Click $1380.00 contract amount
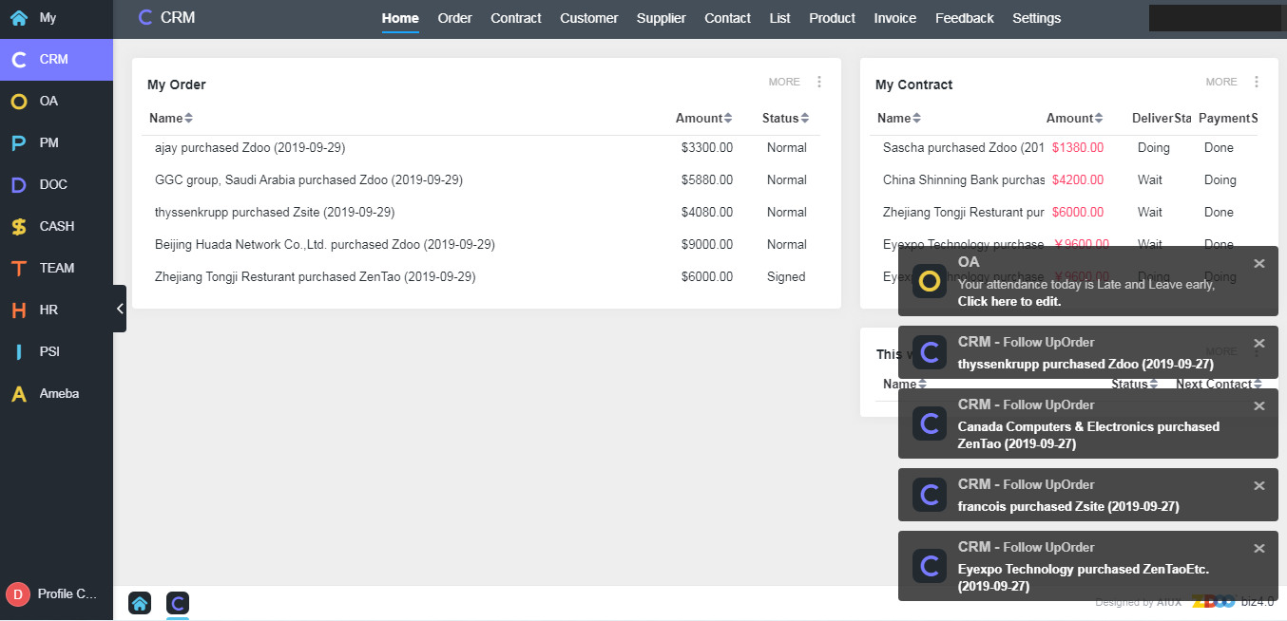Screen dimensions: 1287x621 tap(1078, 148)
